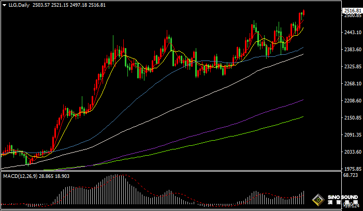The height and width of the screenshot is (211, 363).
Task: Select the current price label 2516.81
Action: pyautogui.click(x=352, y=10)
